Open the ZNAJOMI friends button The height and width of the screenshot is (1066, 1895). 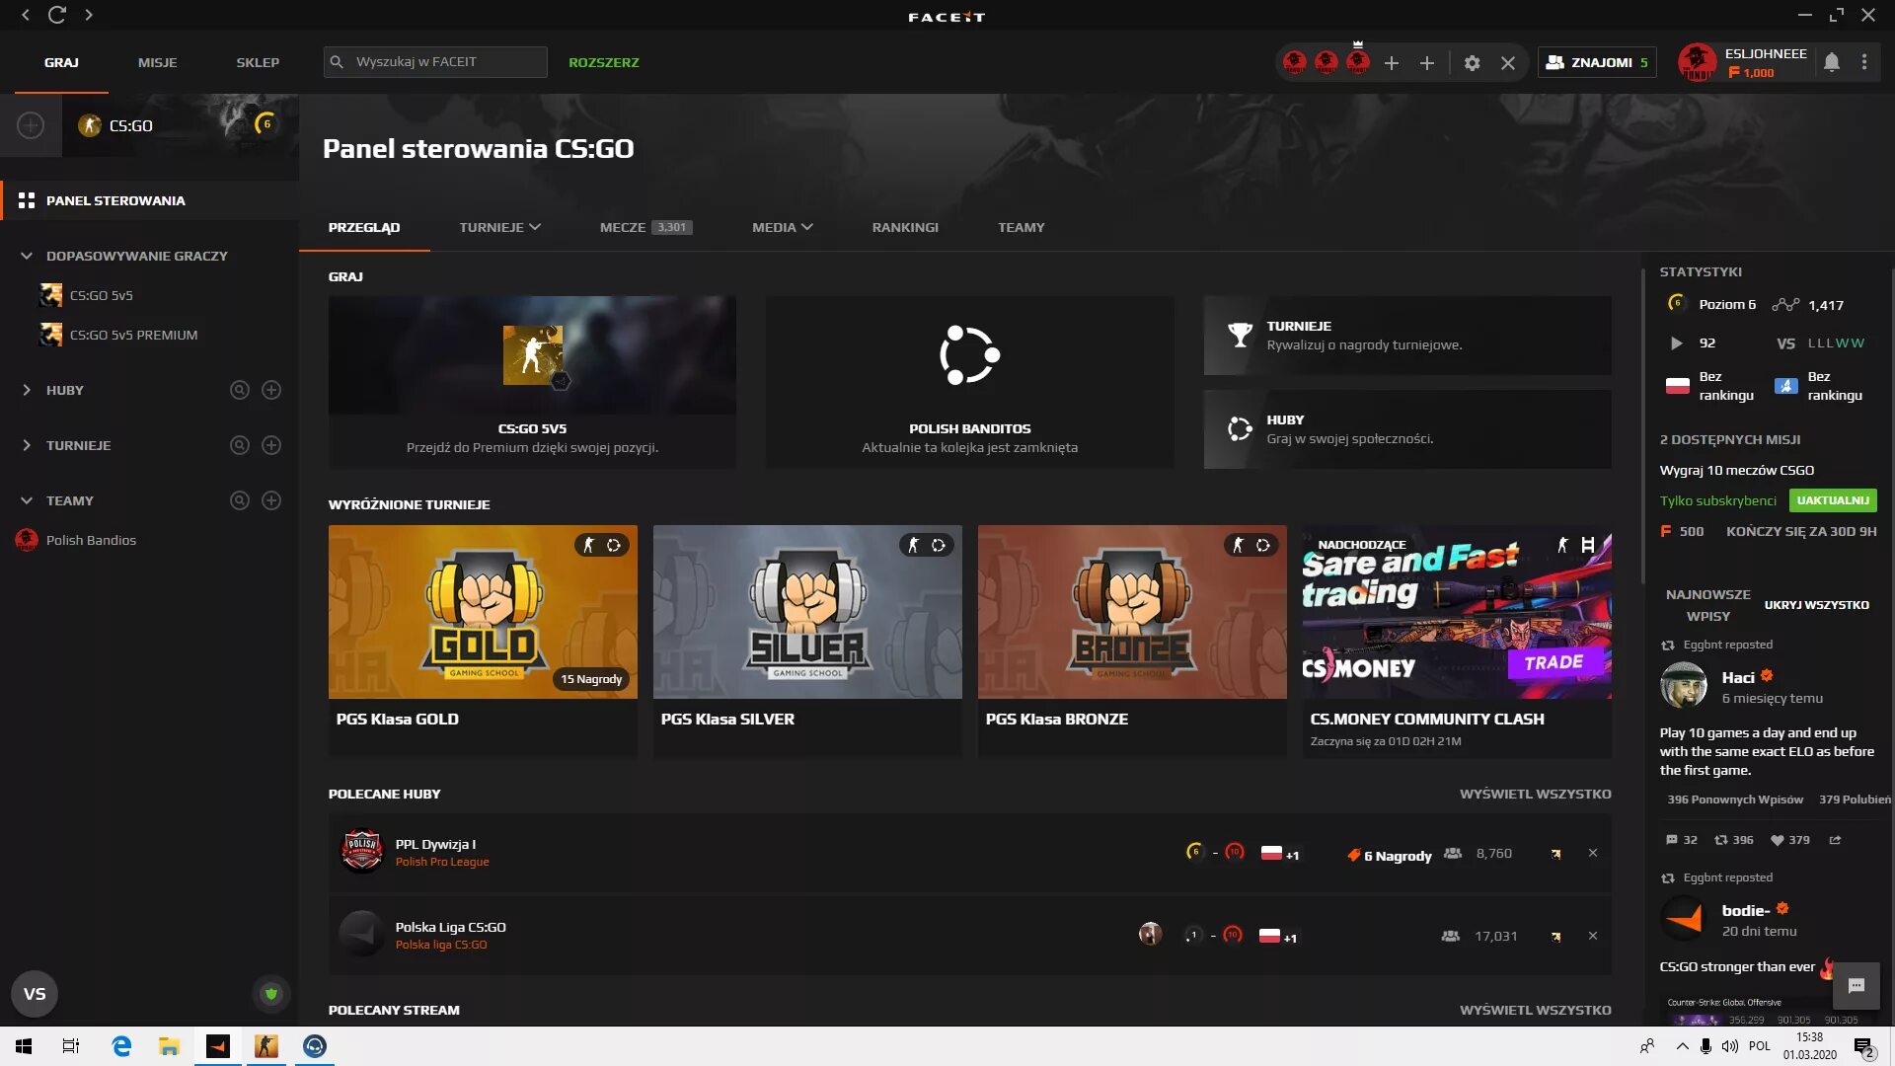1596,62
